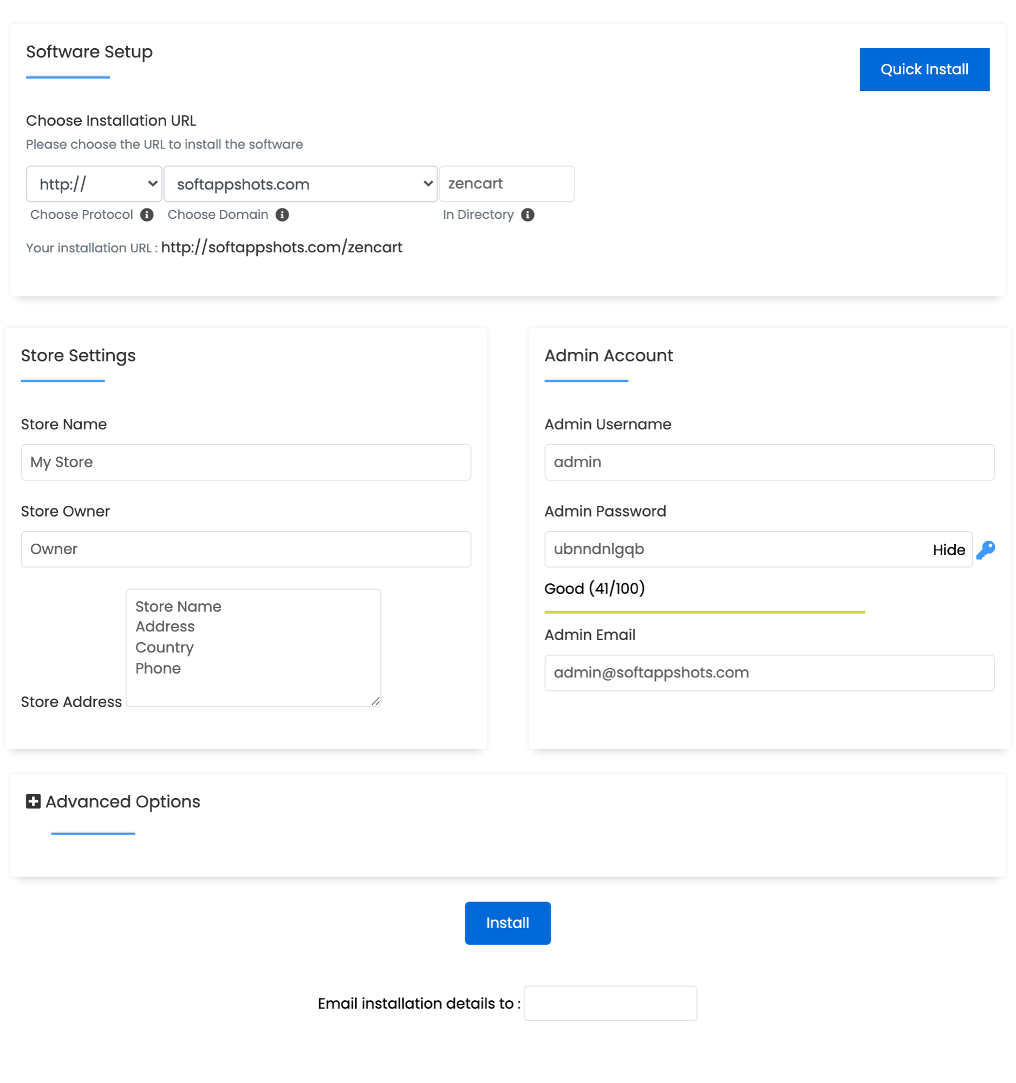Image resolution: width=1016 pixels, height=1083 pixels.
Task: Click inside the zencart directory field
Action: 506,184
